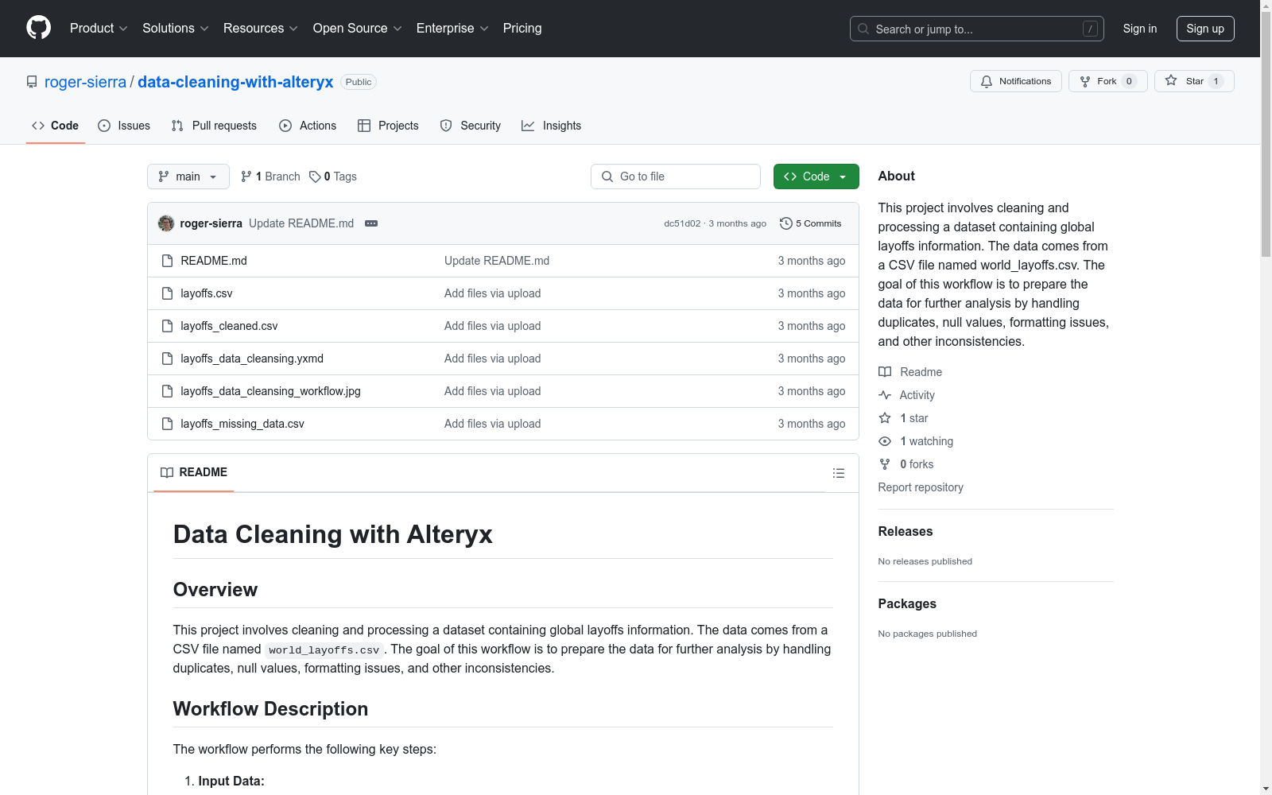
Task: Open the Solutions dropdown menu
Action: point(176,28)
